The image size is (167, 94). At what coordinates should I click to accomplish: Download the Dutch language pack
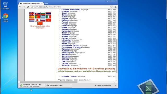click(x=64, y=17)
